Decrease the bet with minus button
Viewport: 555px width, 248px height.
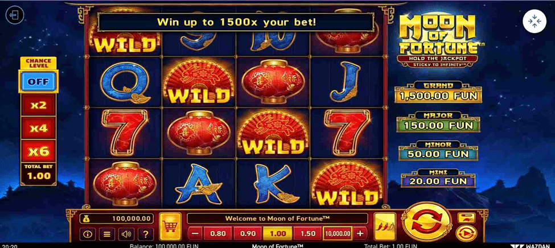[x=196, y=233]
